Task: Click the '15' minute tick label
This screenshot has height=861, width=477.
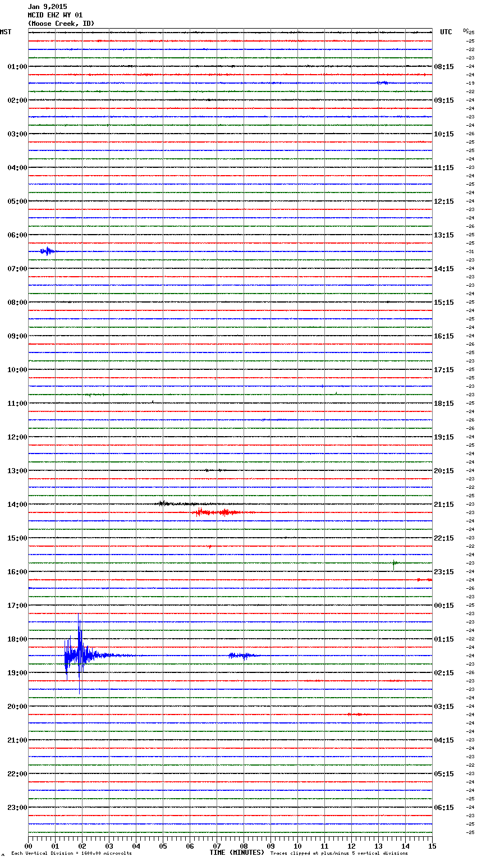Action: (x=432, y=846)
